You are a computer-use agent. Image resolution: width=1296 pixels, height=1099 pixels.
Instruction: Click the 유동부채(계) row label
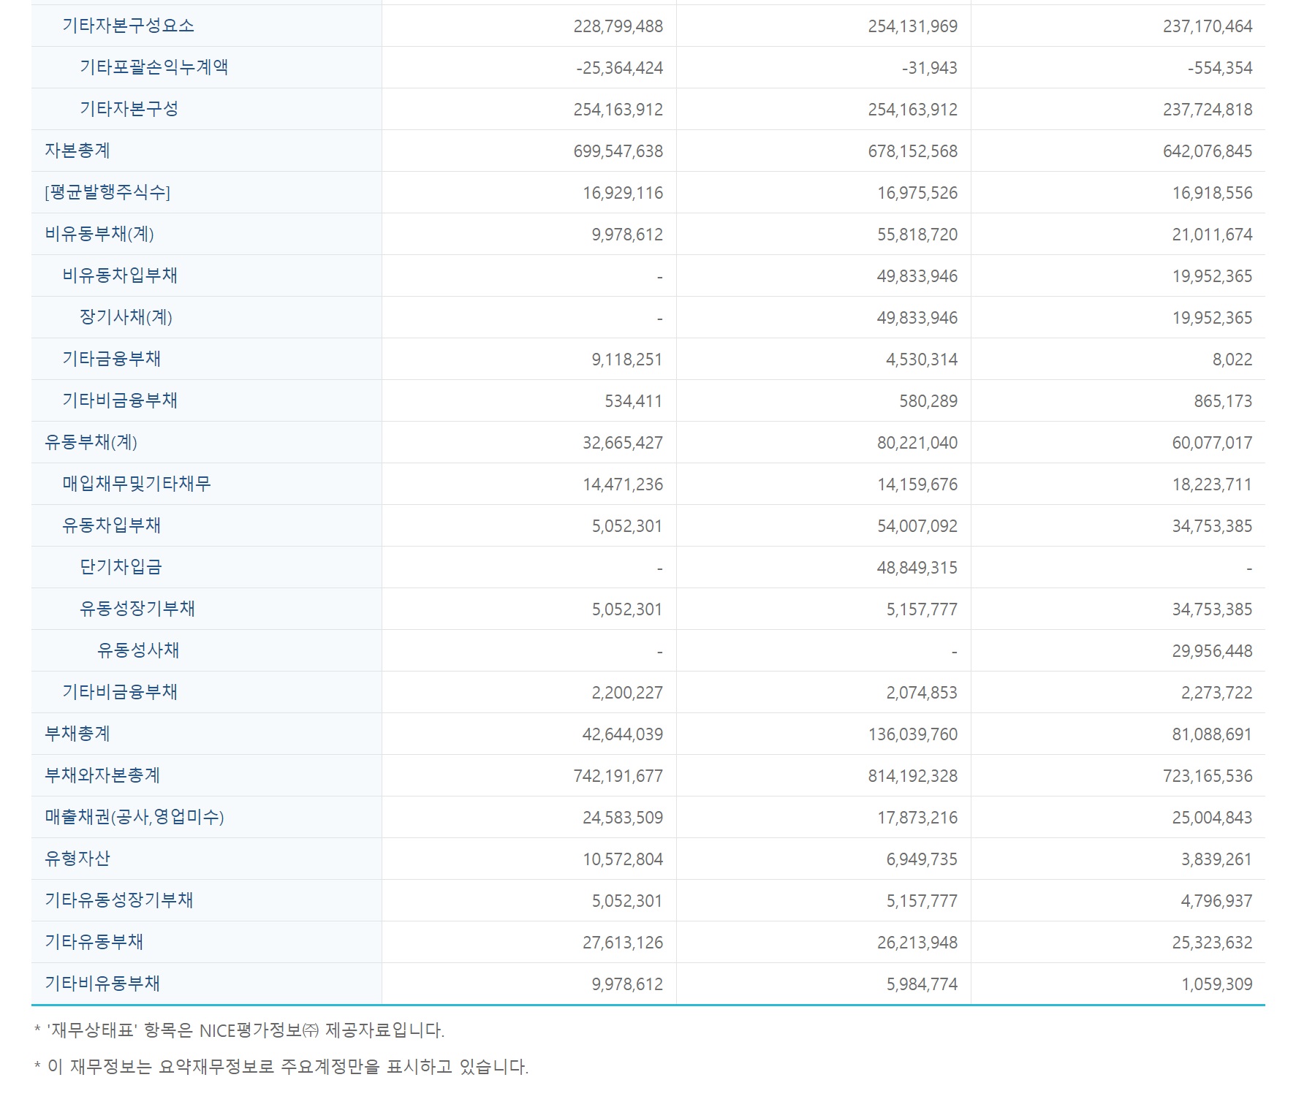(91, 442)
